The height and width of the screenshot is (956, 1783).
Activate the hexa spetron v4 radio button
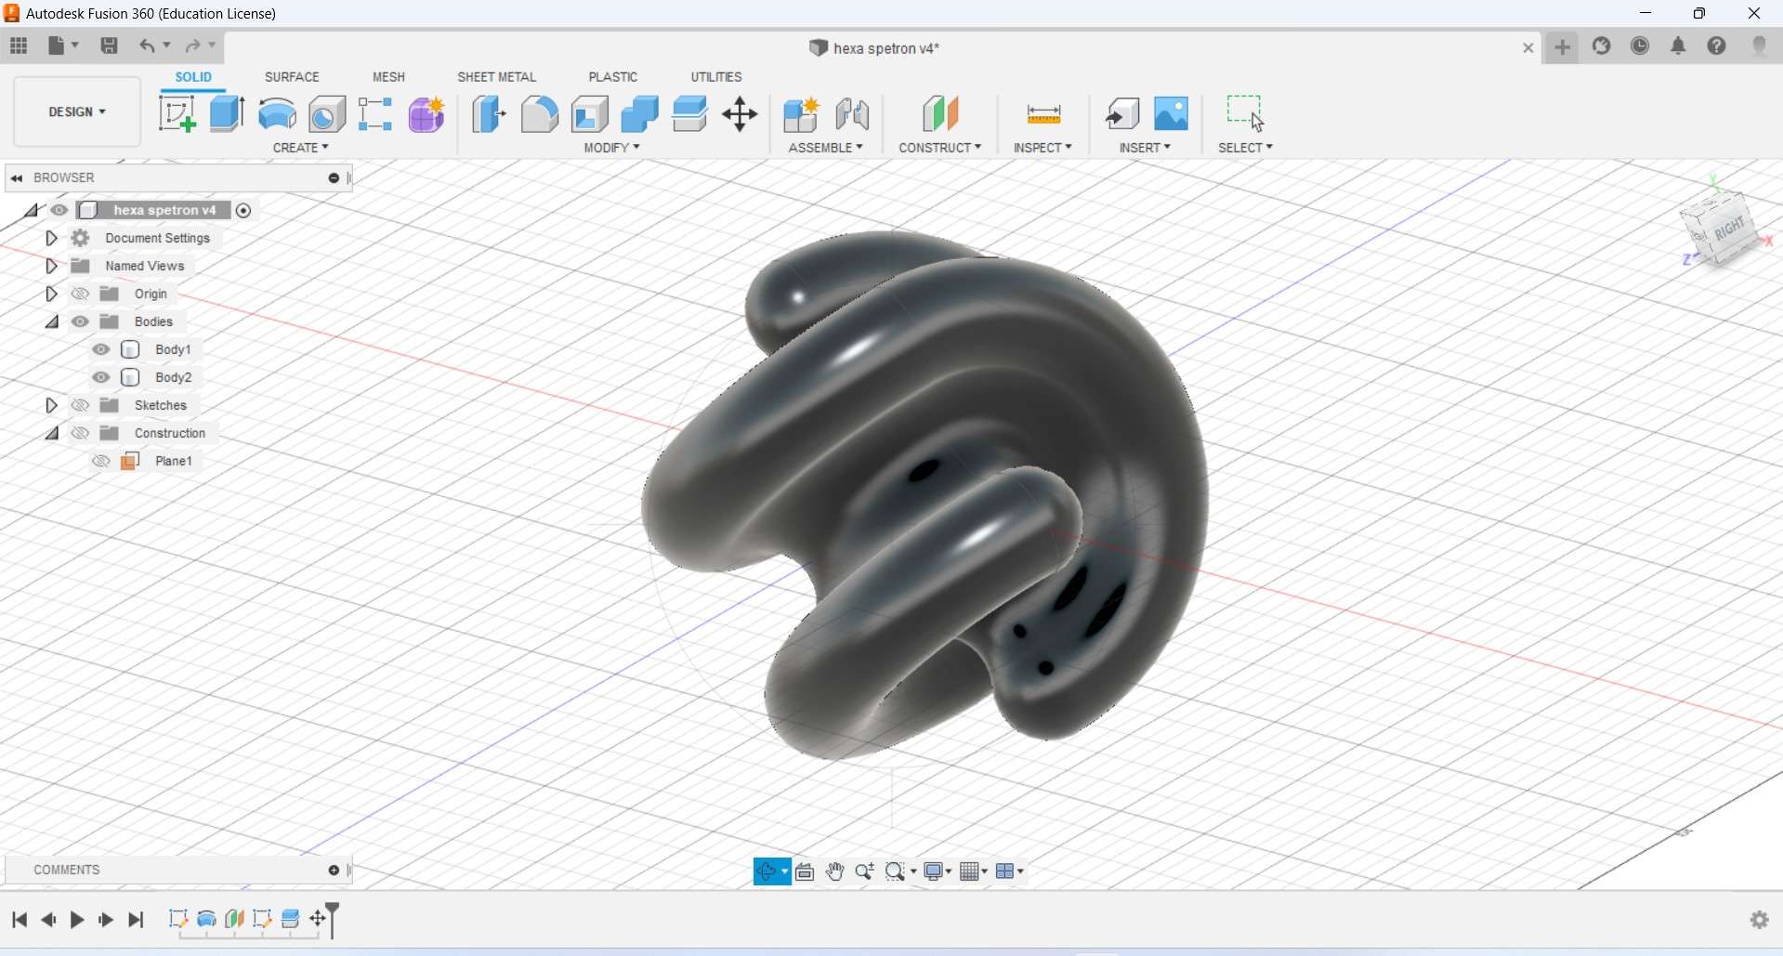click(x=243, y=211)
